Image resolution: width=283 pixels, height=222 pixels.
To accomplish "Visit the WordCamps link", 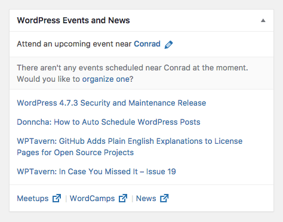I will pos(92,198).
